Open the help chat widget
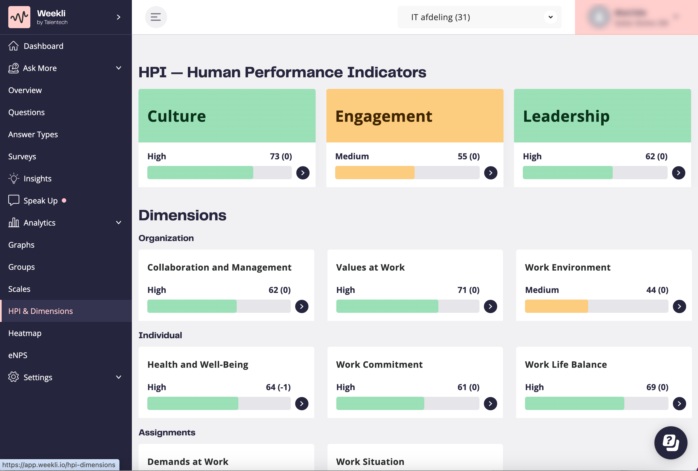 coord(671,443)
